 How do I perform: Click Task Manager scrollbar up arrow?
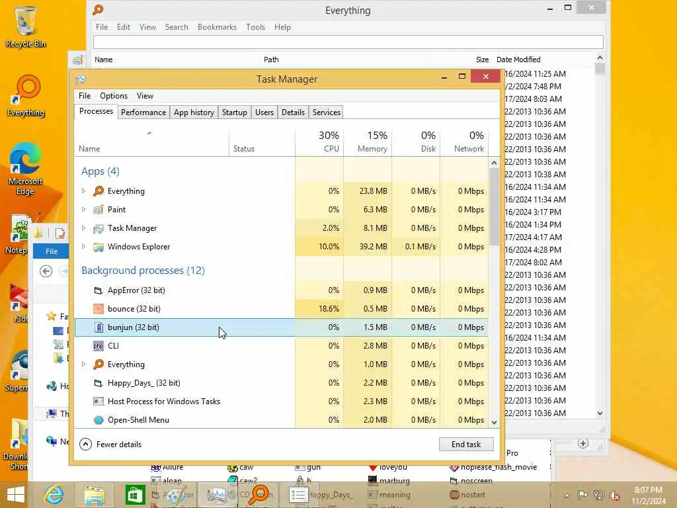495,163
